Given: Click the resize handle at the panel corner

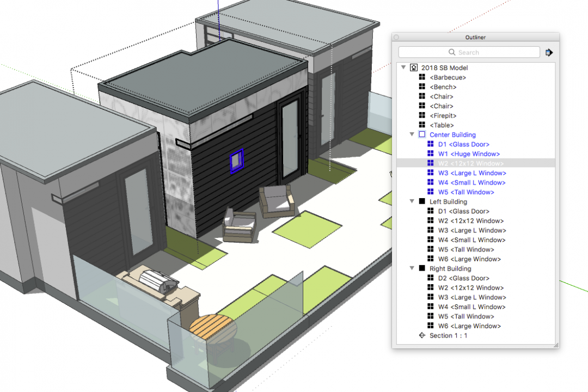Looking at the screenshot, I should 556,345.
